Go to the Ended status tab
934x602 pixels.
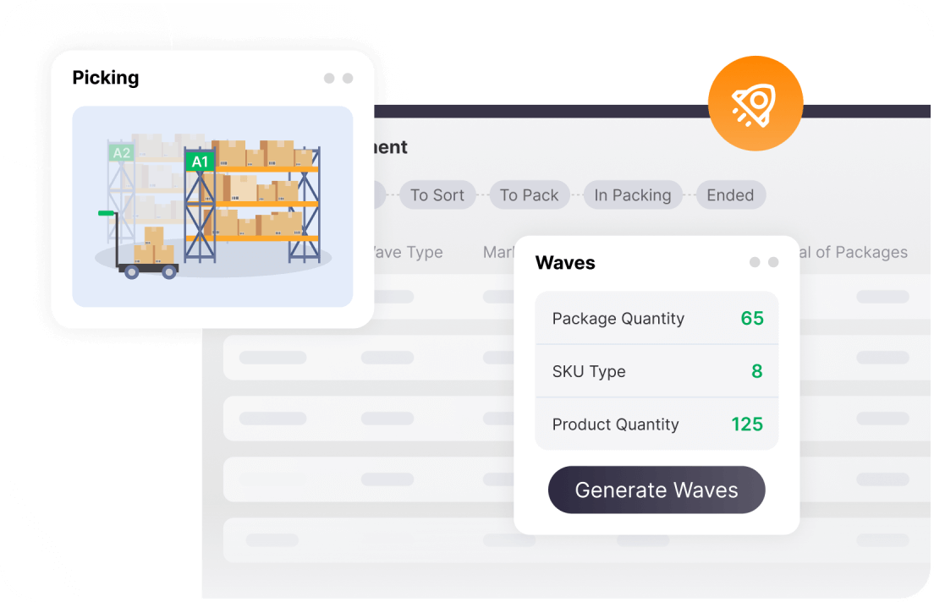pos(730,195)
